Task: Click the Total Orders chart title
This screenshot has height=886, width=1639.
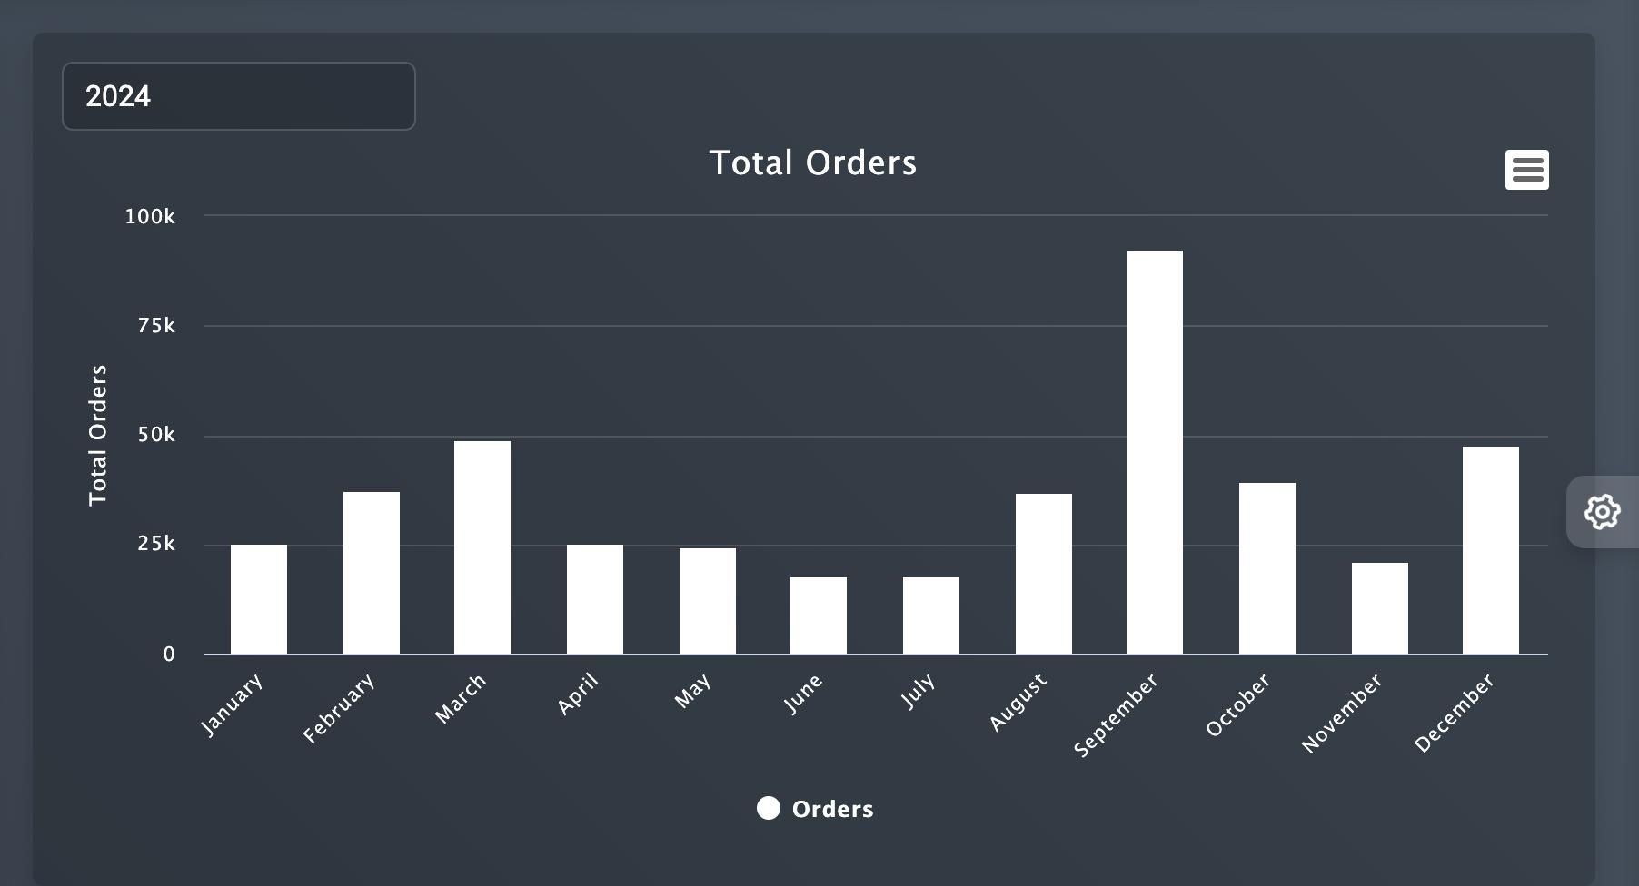Action: pos(813,163)
